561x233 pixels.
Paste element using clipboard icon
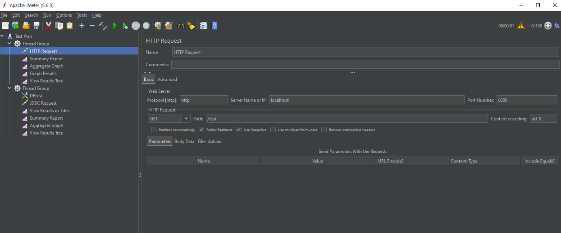tap(69, 26)
